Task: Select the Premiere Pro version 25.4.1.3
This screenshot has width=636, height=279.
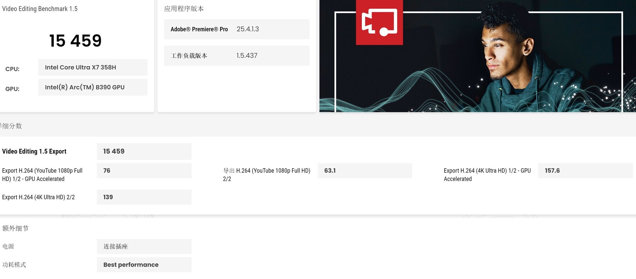Action: click(248, 29)
